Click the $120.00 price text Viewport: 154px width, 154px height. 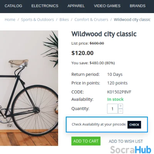coord(82,53)
